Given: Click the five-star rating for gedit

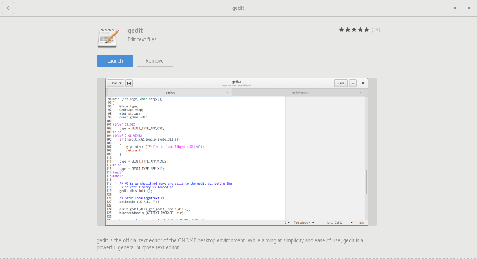Looking at the screenshot, I should (354, 30).
